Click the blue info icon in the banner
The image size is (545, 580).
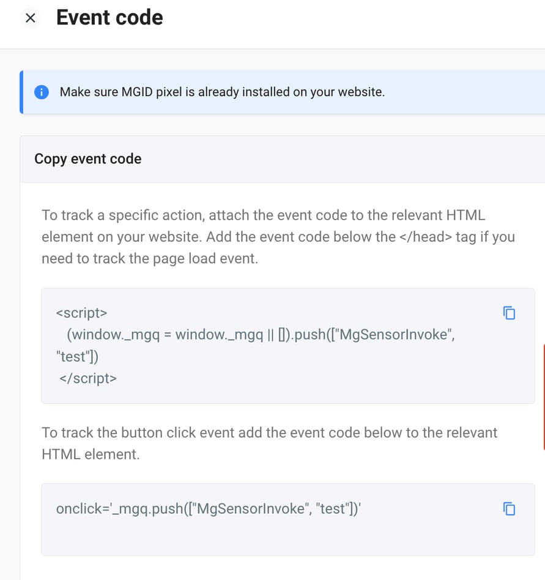42,92
